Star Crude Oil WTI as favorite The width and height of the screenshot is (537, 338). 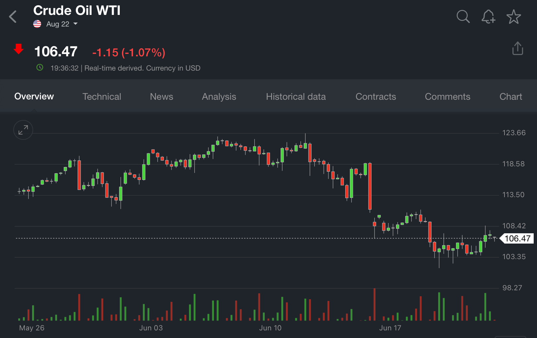click(513, 17)
